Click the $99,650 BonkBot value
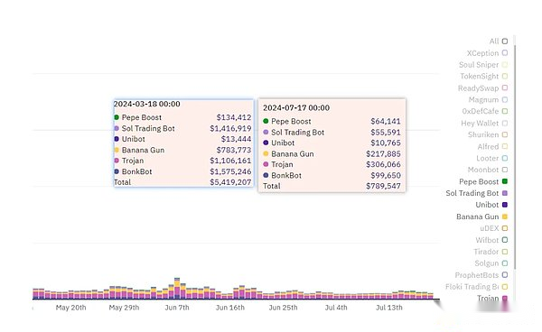Viewport: 542px width, 332px height. 386,175
